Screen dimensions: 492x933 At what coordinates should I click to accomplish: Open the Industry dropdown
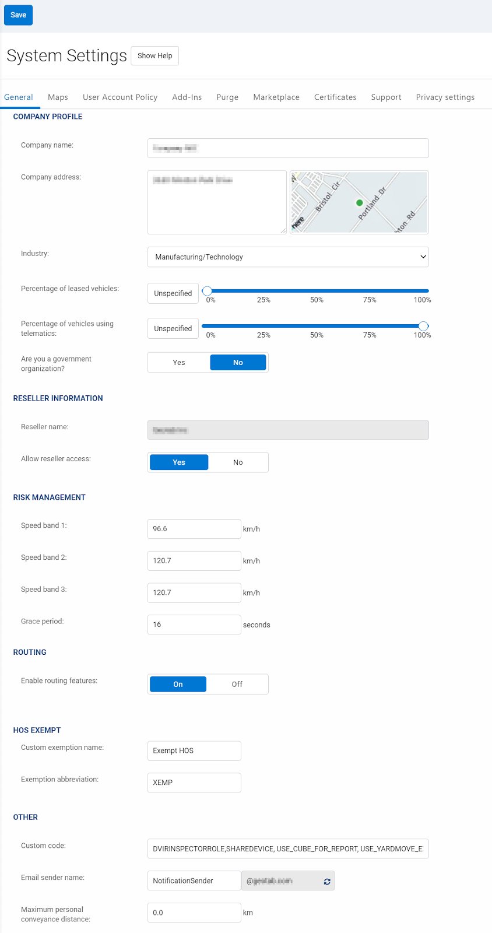tap(288, 257)
